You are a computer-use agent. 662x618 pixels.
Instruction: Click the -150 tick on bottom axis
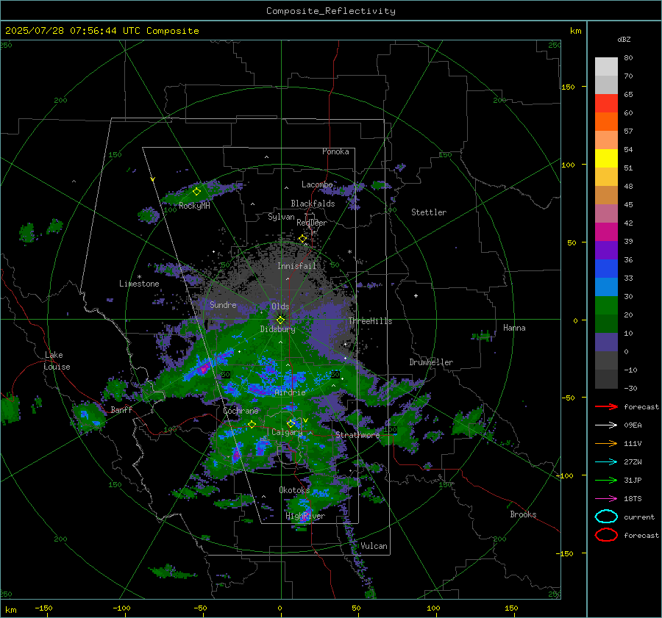(x=43, y=608)
